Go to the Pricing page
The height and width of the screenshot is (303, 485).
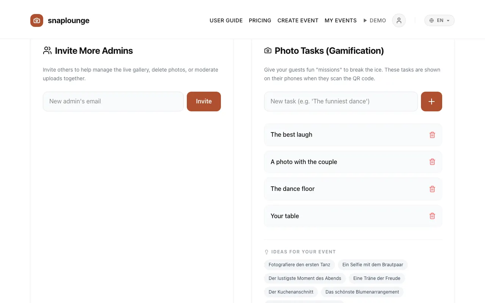(260, 20)
